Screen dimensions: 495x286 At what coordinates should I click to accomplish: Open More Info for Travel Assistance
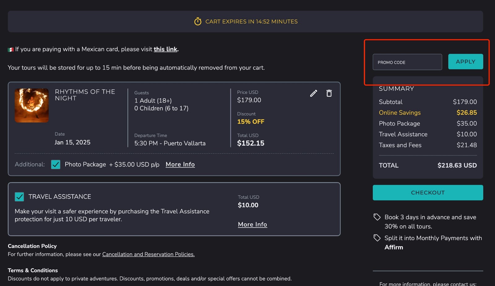tap(252, 224)
